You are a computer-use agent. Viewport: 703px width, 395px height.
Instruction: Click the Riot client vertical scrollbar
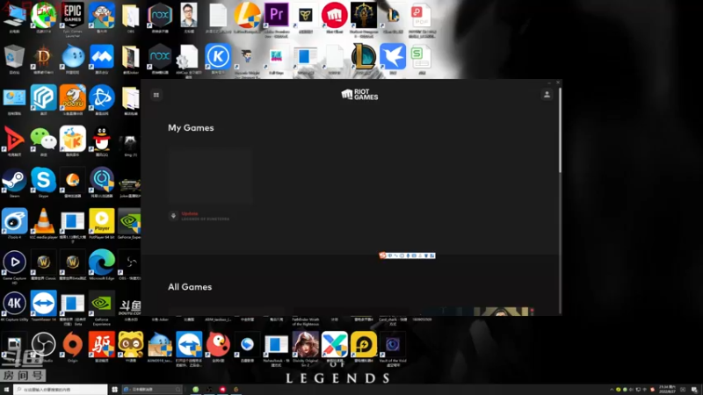coord(560,130)
